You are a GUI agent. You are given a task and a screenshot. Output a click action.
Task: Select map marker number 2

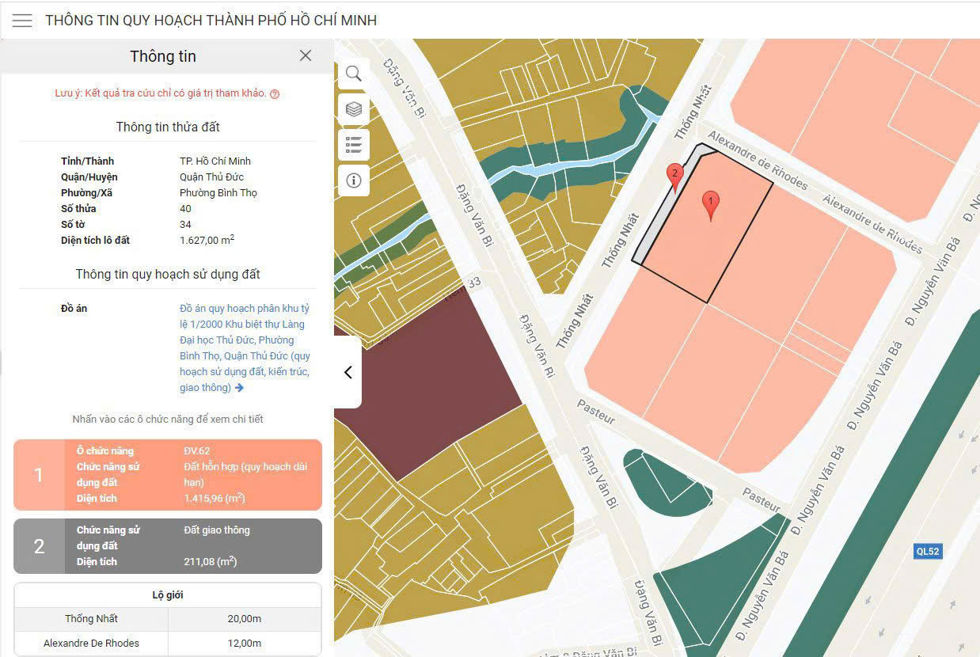point(674,178)
